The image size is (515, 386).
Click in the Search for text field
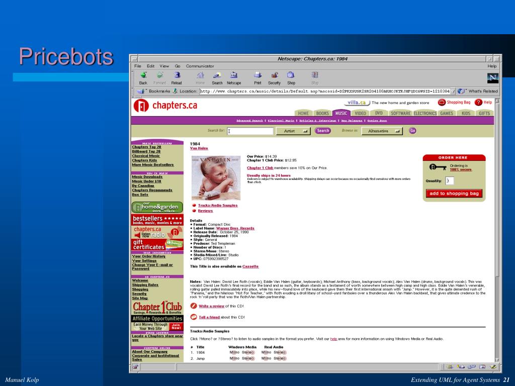(x=250, y=131)
